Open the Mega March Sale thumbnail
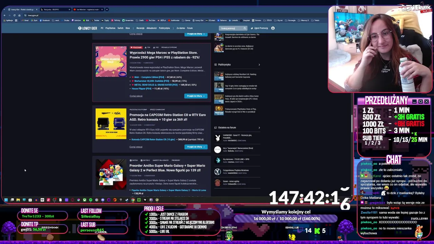The height and width of the screenshot is (244, 434). pos(111,61)
